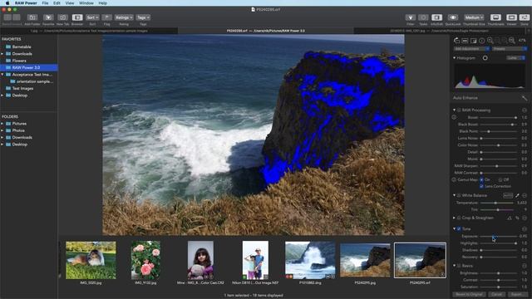Click the Boost slider

pyautogui.click(x=499, y=118)
